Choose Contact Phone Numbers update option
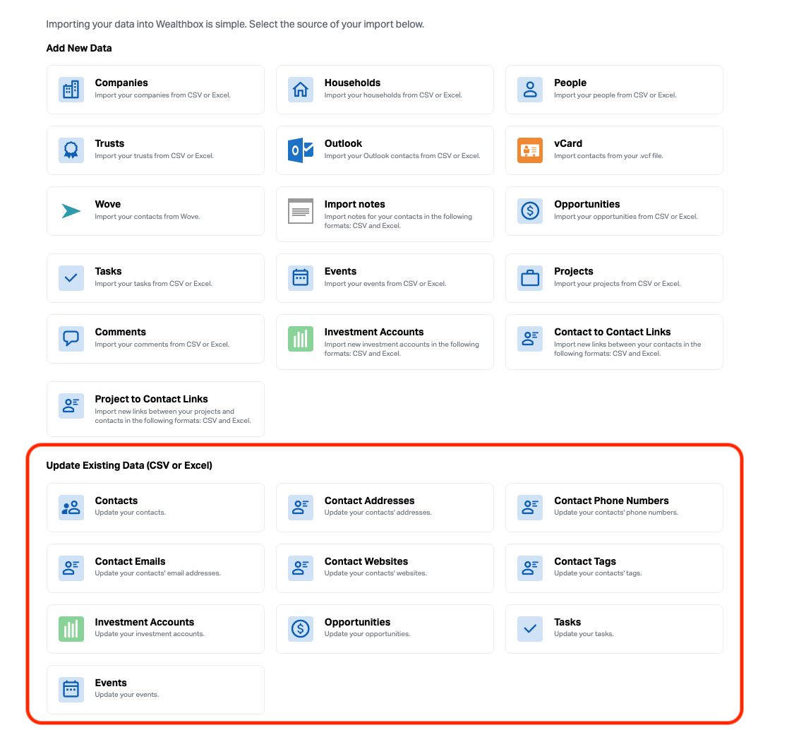806x730 pixels. (613, 507)
